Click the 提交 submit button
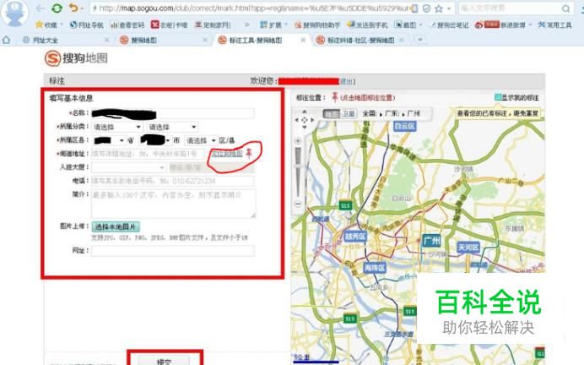The image size is (584, 365). pos(164,361)
